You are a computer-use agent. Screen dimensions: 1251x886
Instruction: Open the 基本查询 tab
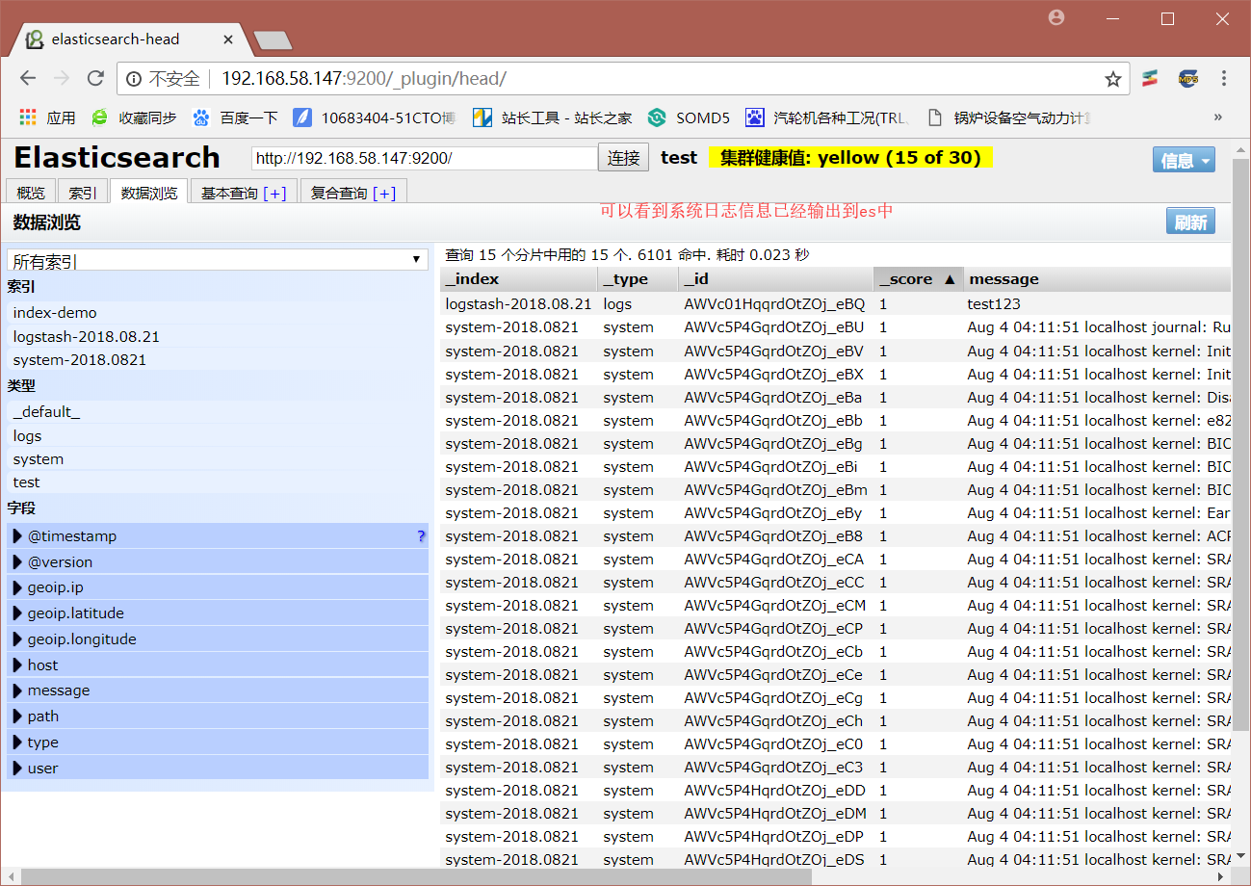click(x=229, y=193)
